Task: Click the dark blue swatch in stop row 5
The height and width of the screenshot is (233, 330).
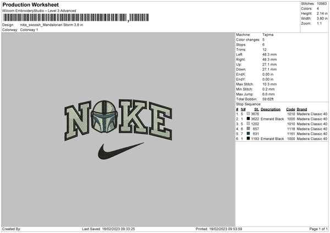Action: click(x=249, y=134)
